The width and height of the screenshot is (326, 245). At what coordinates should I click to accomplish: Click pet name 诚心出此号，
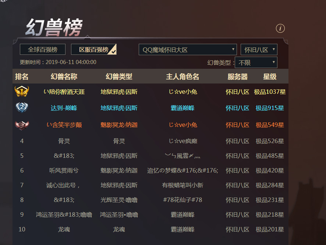pyautogui.click(x=63, y=185)
